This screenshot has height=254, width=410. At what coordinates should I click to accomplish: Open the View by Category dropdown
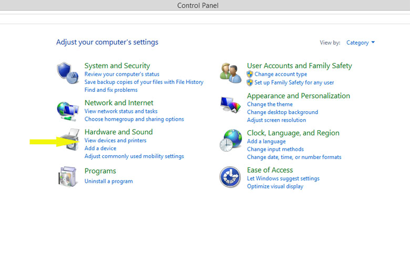(x=360, y=43)
